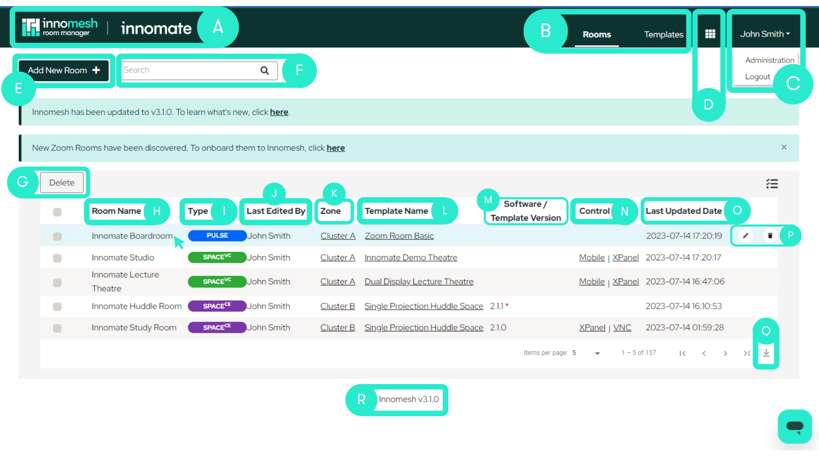Click the search magnifier icon
This screenshot has width=819, height=460.
pyautogui.click(x=264, y=70)
